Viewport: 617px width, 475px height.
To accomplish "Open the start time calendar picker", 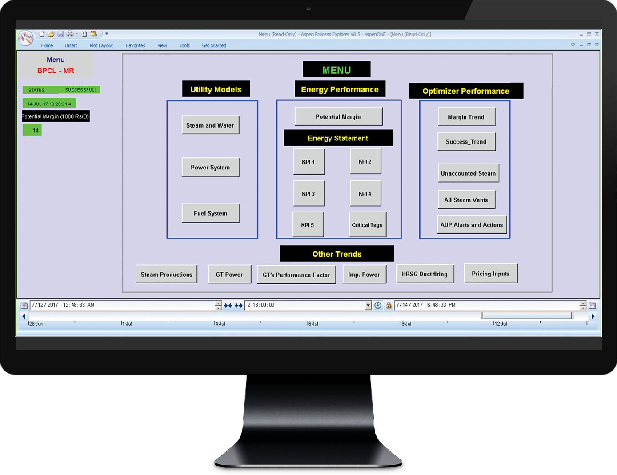I will tap(24, 306).
